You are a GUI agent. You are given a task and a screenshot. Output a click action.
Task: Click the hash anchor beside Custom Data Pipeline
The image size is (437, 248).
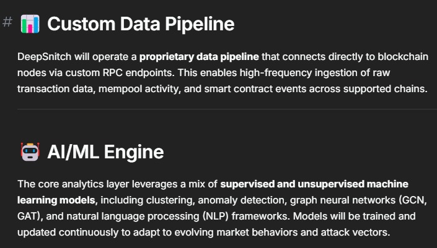tap(7, 22)
